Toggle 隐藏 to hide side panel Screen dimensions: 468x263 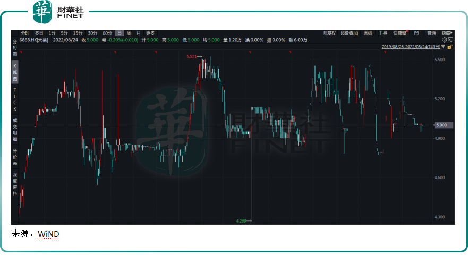(x=447, y=33)
